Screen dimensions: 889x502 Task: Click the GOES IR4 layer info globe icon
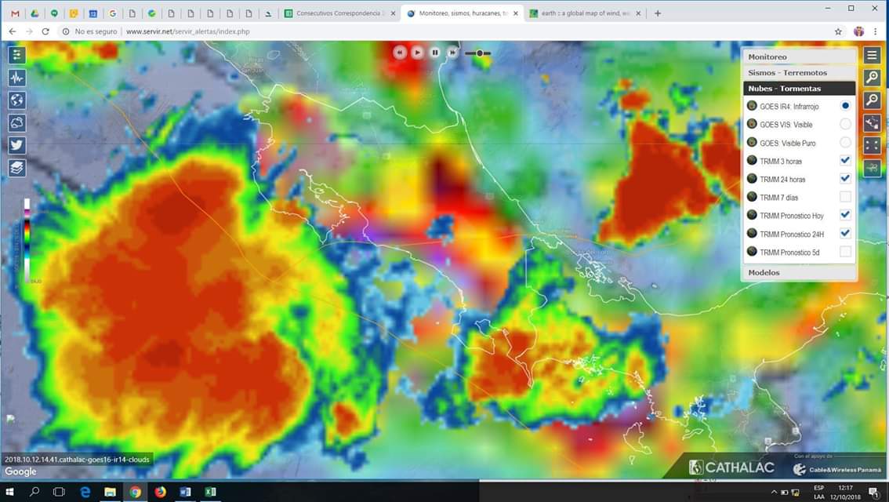tap(752, 106)
